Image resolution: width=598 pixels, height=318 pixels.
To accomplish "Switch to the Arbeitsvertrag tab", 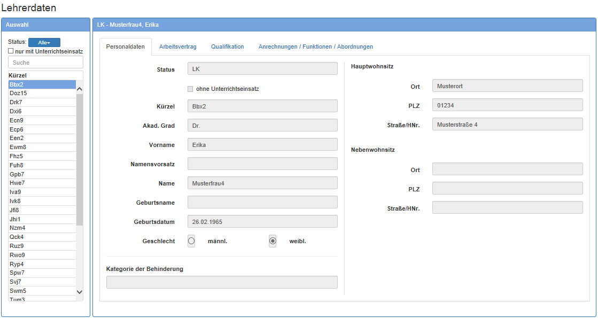I will (177, 46).
